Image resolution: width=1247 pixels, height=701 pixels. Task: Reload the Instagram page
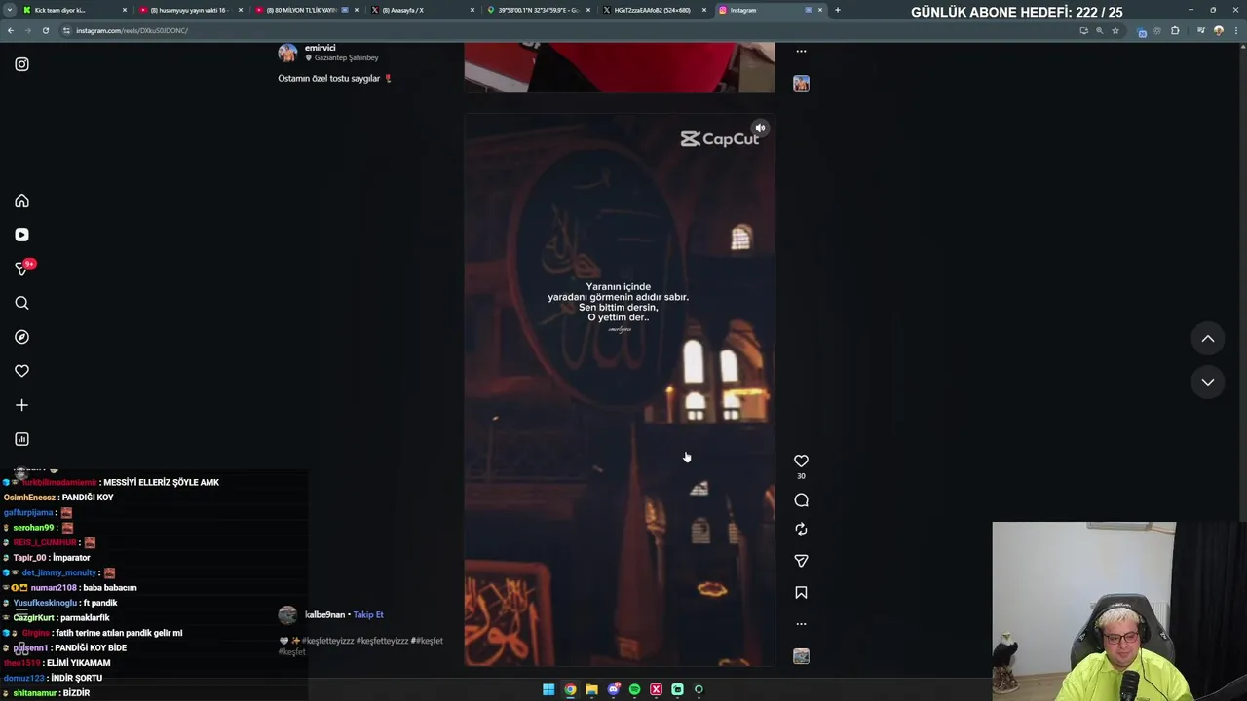tap(46, 30)
